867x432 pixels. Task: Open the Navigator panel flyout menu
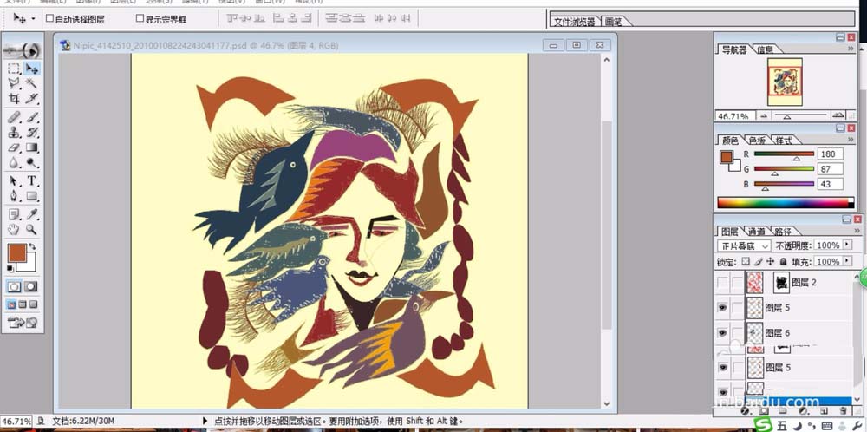coord(851,49)
